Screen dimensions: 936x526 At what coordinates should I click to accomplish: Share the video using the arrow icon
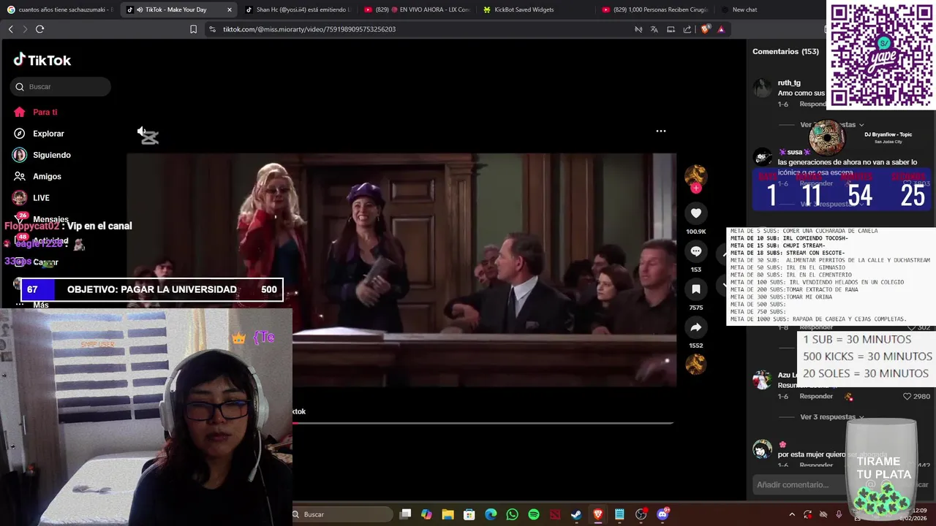point(695,327)
